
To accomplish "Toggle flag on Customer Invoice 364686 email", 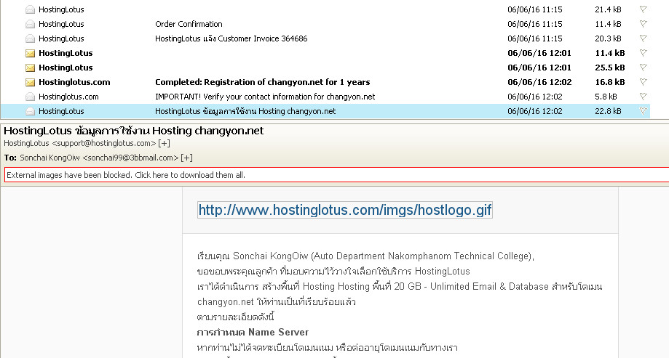I will point(644,38).
